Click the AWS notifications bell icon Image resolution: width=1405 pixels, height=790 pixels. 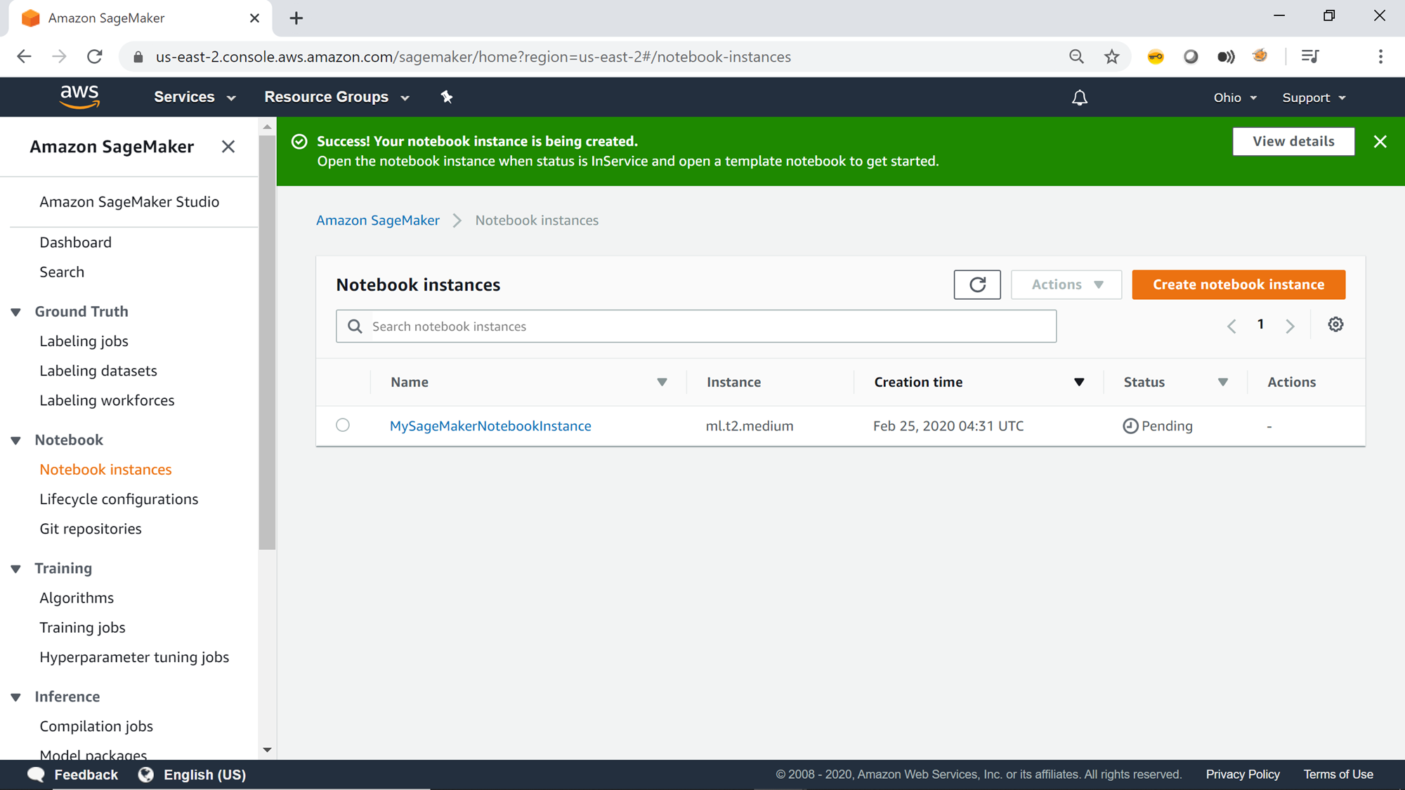1079,98
